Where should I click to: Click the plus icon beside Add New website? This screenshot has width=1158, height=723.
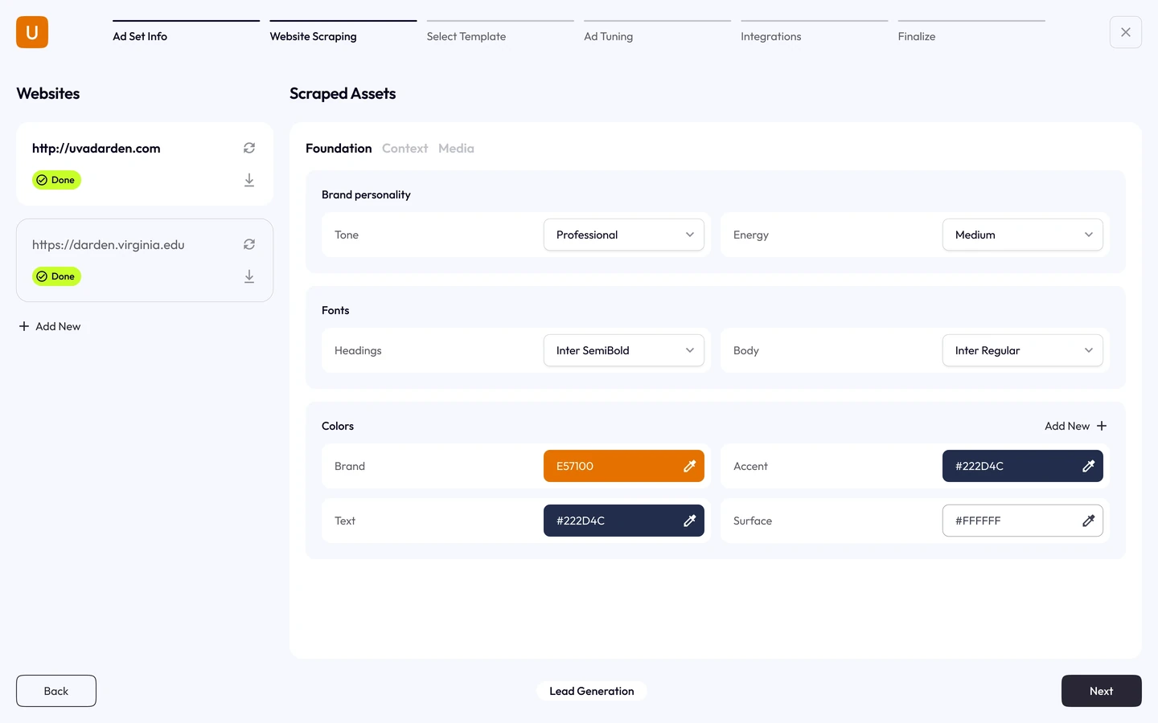[x=24, y=326]
